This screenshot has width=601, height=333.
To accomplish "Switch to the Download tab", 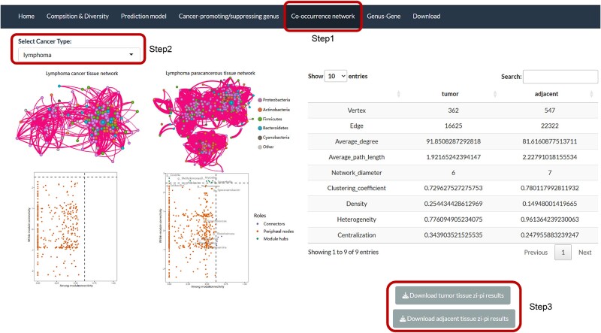I will (426, 16).
